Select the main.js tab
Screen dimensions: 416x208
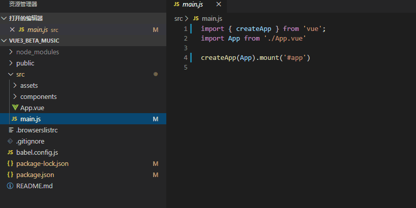[x=197, y=5]
